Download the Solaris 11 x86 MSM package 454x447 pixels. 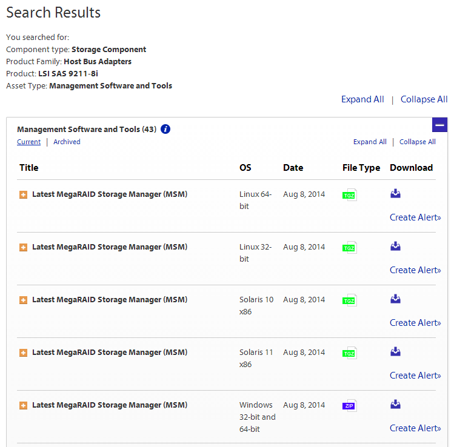tap(395, 351)
